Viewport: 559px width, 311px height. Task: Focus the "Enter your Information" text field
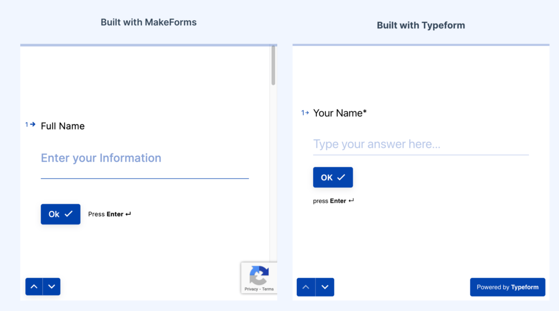[144, 159]
